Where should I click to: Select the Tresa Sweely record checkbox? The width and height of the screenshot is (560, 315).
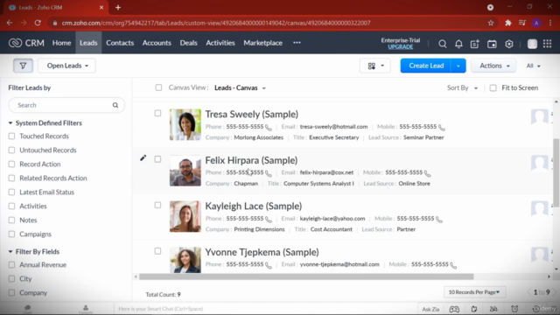click(x=157, y=113)
